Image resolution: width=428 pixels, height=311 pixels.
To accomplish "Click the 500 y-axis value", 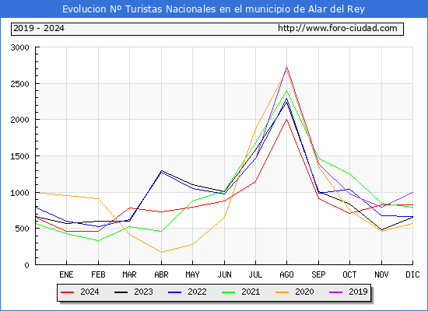I will (x=22, y=229).
